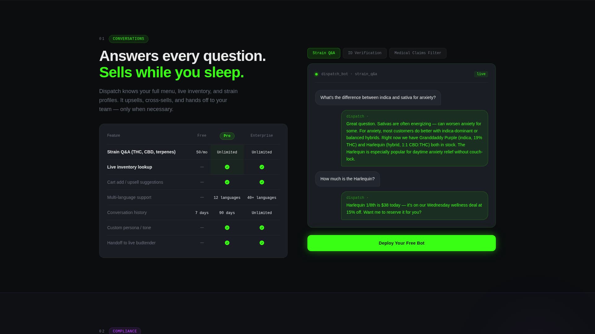This screenshot has height=334, width=595.
Task: Select the ID Verification tab
Action: [364, 53]
